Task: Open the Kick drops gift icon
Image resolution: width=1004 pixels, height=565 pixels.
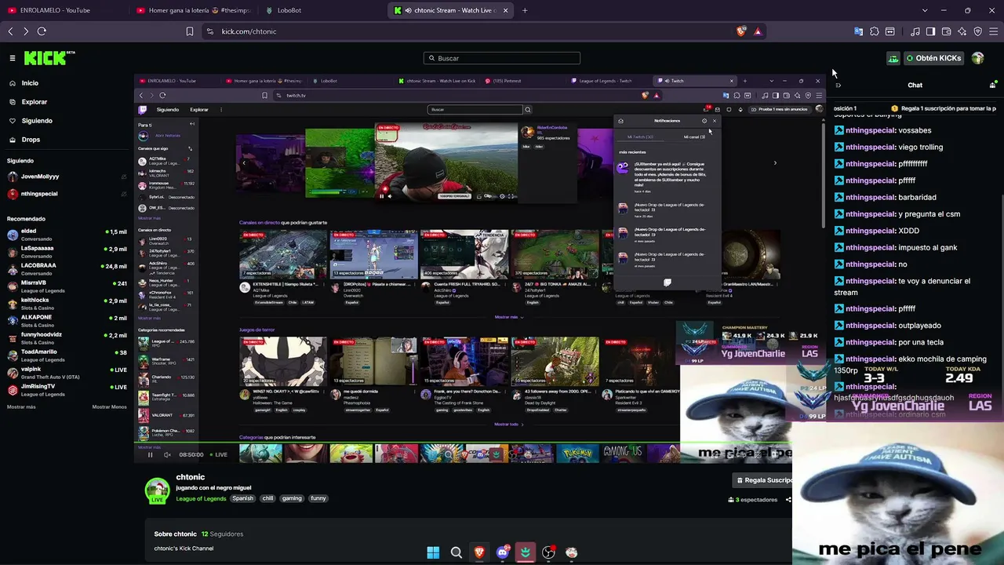Action: click(893, 58)
